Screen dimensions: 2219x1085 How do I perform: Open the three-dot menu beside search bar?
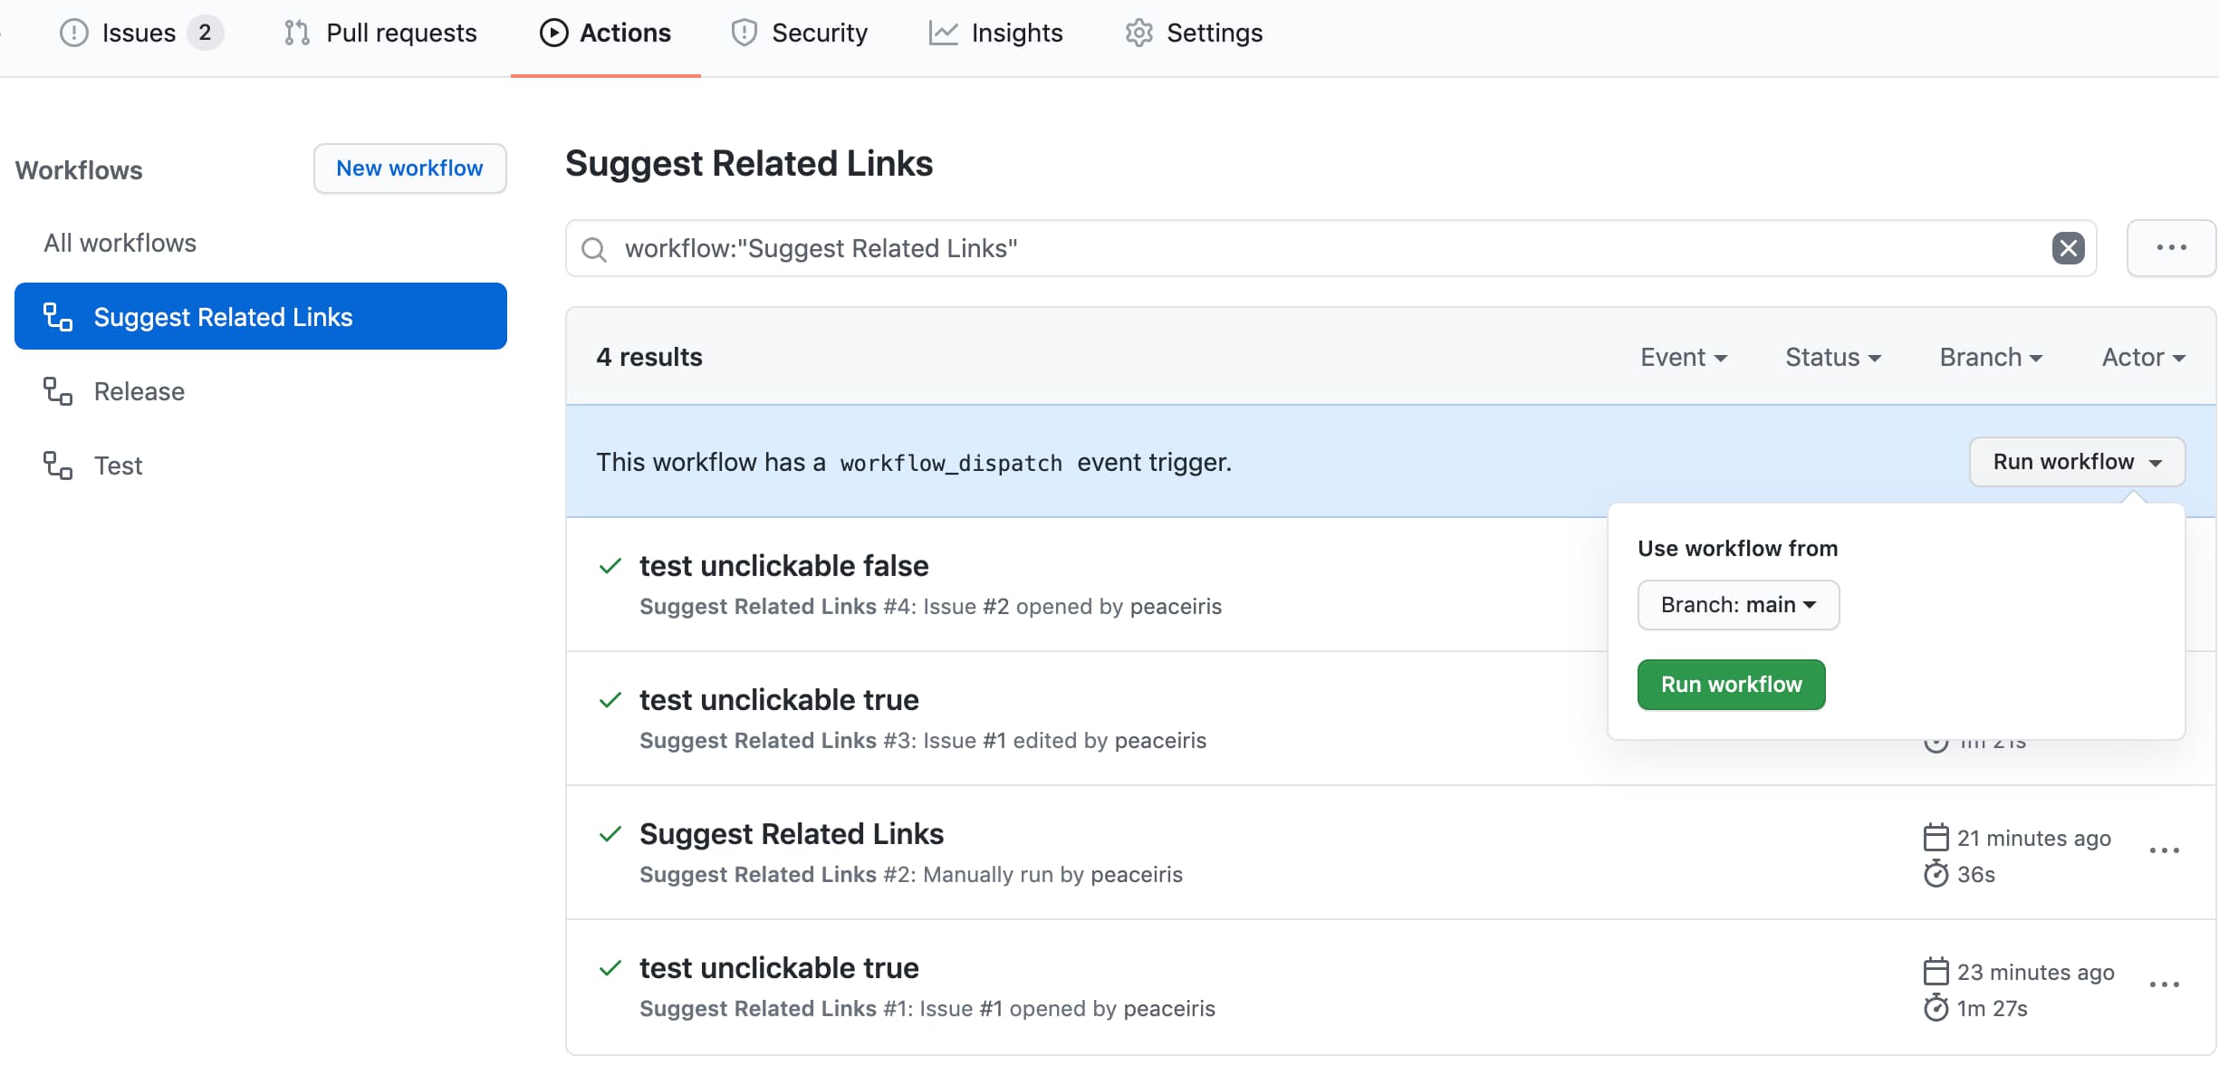pos(2171,247)
